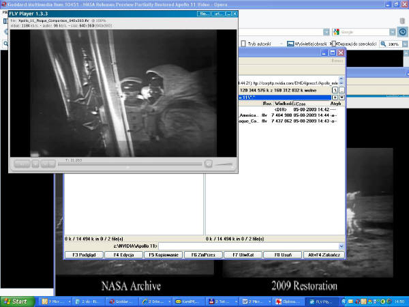Switch to the 2 do - N... taskbar group
Screen dimensions: 409x307
tap(89, 302)
